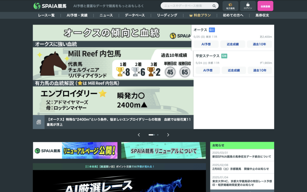Viewport: 307px width, 192px height.
Task: Open the 【オークス】特殊な“2400m” article headline
Action: click(x=119, y=122)
